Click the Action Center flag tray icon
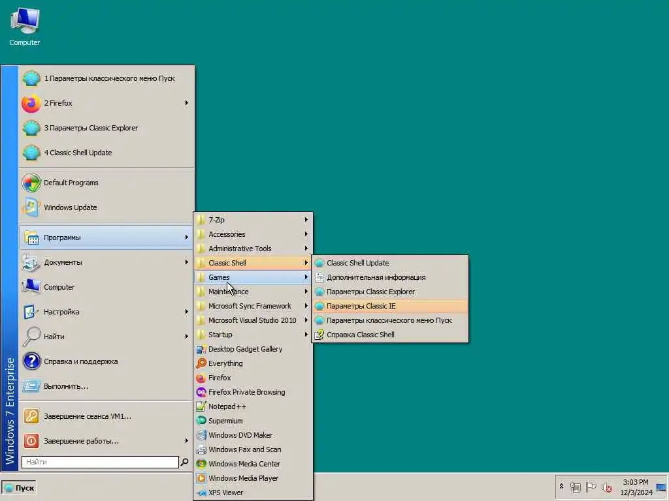The image size is (669, 501). pyautogui.click(x=591, y=487)
